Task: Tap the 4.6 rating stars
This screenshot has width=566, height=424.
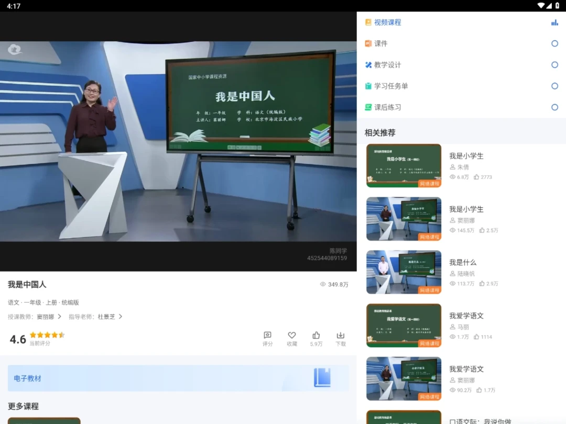Action: [47, 335]
